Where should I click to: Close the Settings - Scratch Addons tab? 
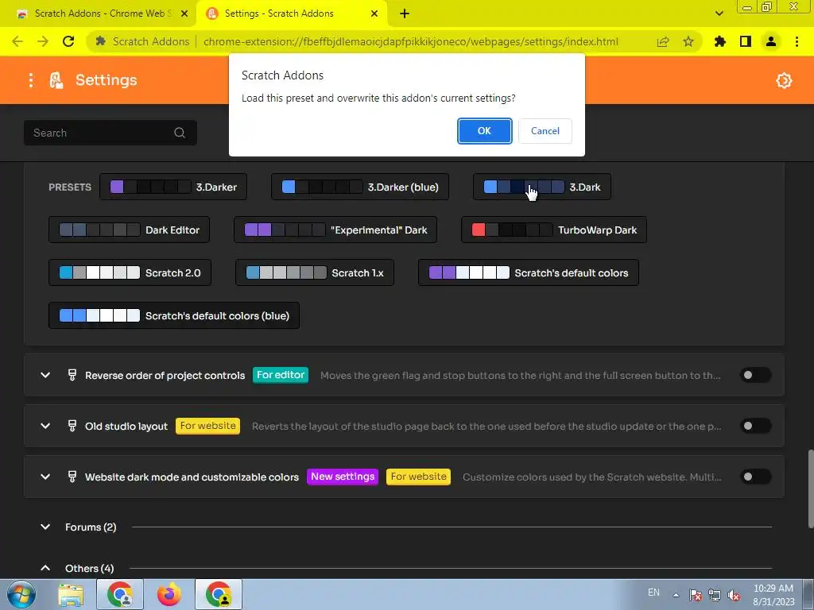pyautogui.click(x=374, y=14)
